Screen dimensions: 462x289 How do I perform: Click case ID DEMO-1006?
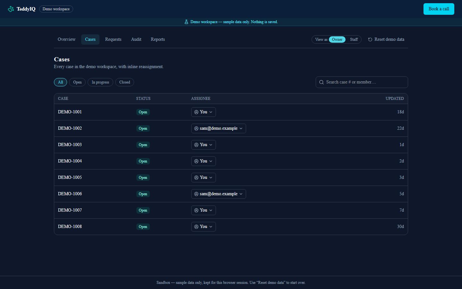70,194
